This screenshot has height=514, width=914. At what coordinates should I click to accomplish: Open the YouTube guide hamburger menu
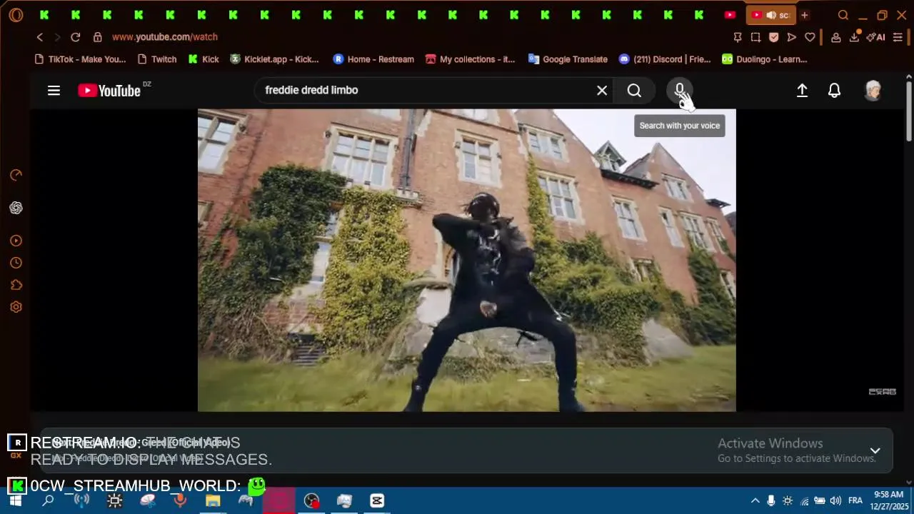point(54,91)
